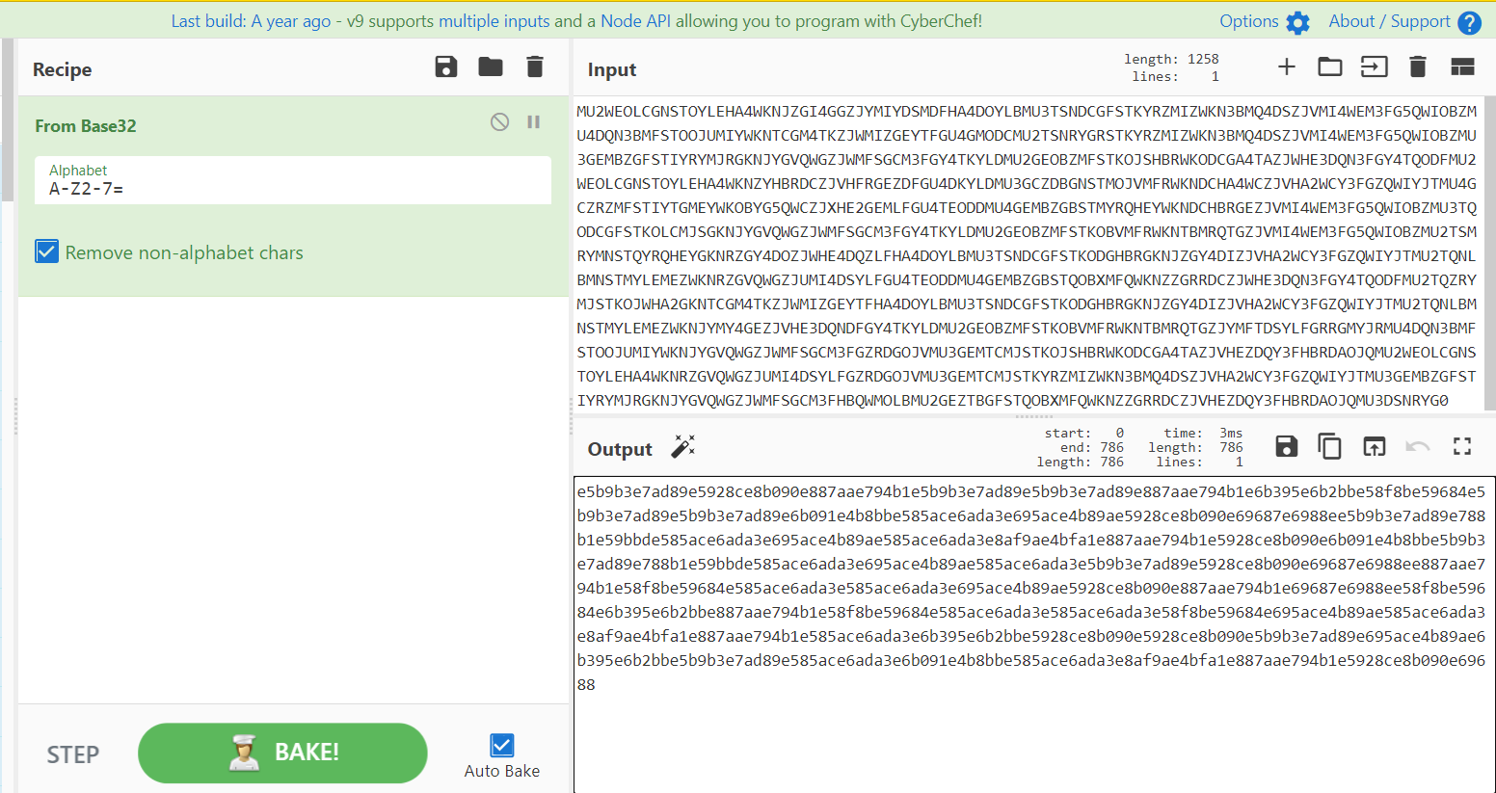The width and height of the screenshot is (1496, 793).
Task: Copy raw output to clipboard
Action: [1330, 446]
